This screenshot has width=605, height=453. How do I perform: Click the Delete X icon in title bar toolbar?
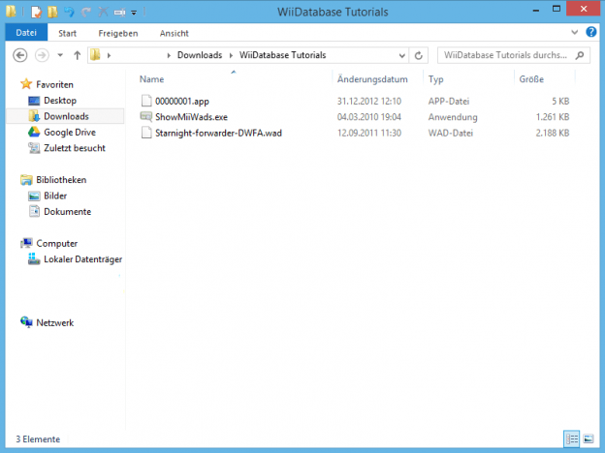click(x=103, y=12)
